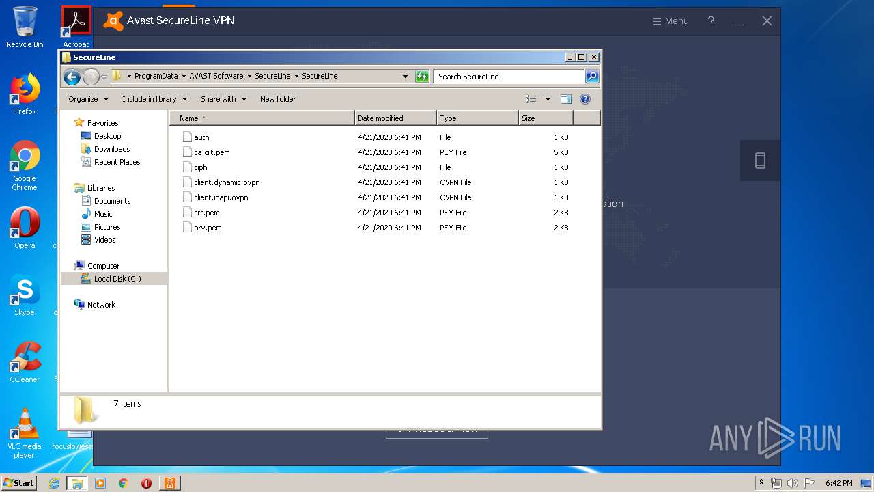Open recent pages dropdown next to Forward
This screenshot has width=874, height=492.
[x=104, y=77]
